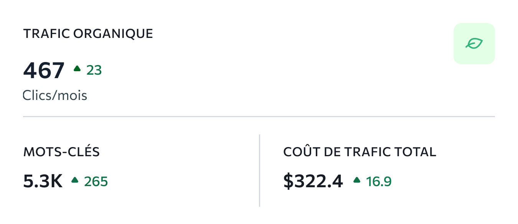Click the 5.3K keywords value

(43, 181)
